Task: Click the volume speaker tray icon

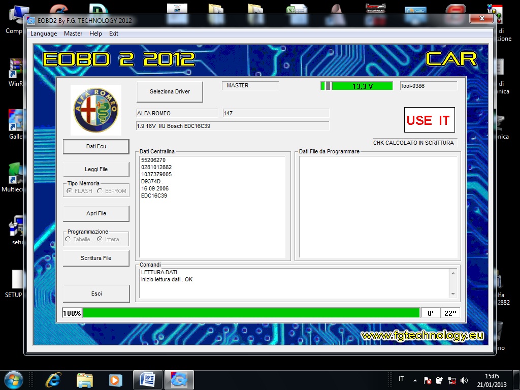Action: click(x=464, y=380)
